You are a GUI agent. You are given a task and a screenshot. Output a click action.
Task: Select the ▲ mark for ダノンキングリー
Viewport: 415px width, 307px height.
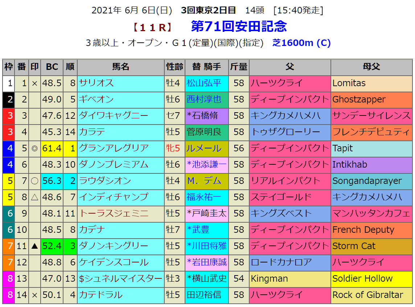(x=34, y=246)
